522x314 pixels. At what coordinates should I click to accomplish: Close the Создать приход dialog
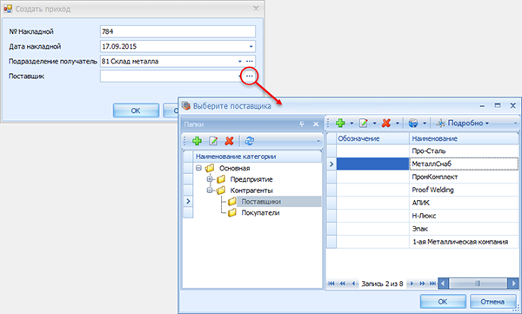(256, 9)
